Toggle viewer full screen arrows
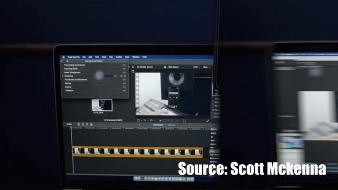The width and height of the screenshot is (338, 190). (208, 121)
